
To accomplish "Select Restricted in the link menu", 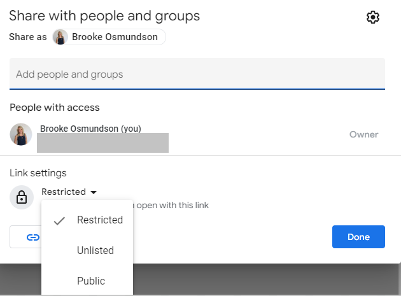I will point(99,220).
